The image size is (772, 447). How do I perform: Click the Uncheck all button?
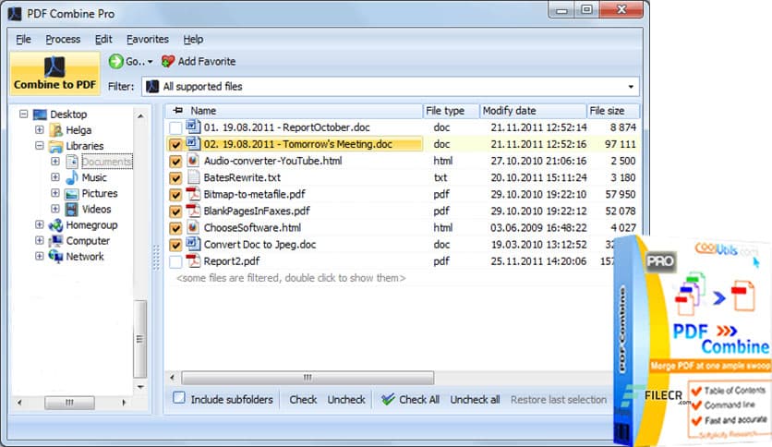pos(475,400)
